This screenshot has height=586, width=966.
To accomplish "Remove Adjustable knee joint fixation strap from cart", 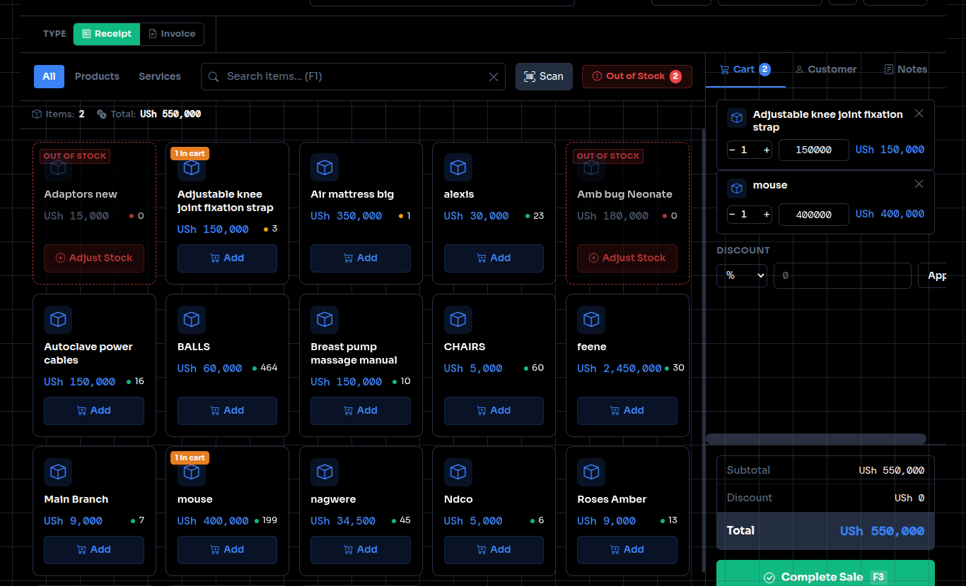I will click(x=919, y=114).
